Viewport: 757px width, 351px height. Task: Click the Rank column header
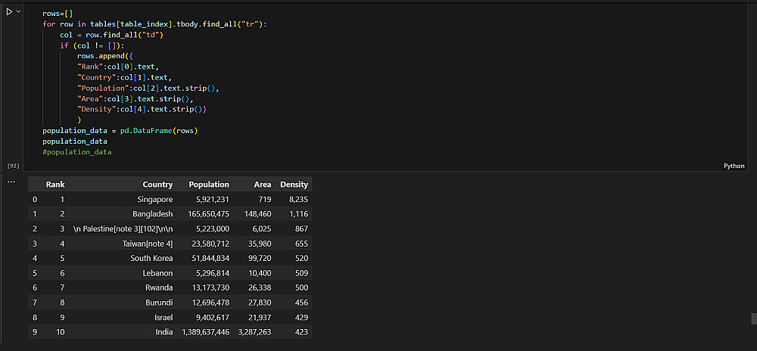[x=55, y=185]
